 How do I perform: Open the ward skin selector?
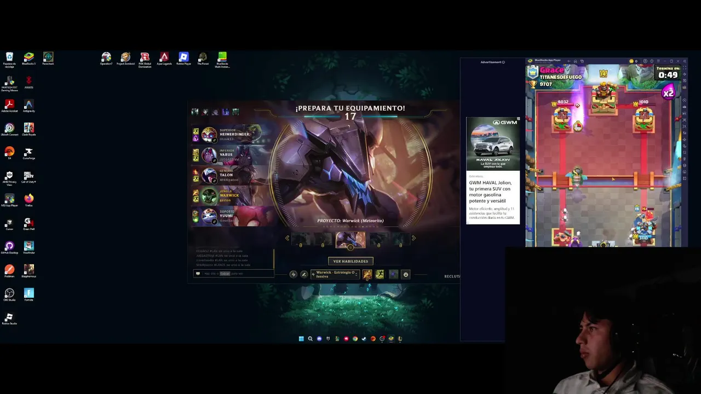point(393,274)
